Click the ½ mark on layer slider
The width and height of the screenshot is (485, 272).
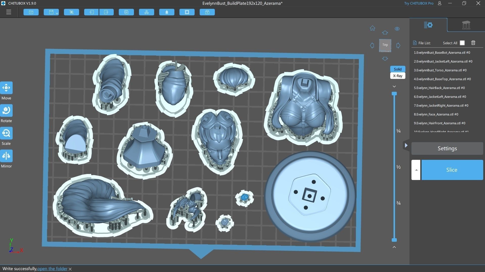[x=399, y=167]
